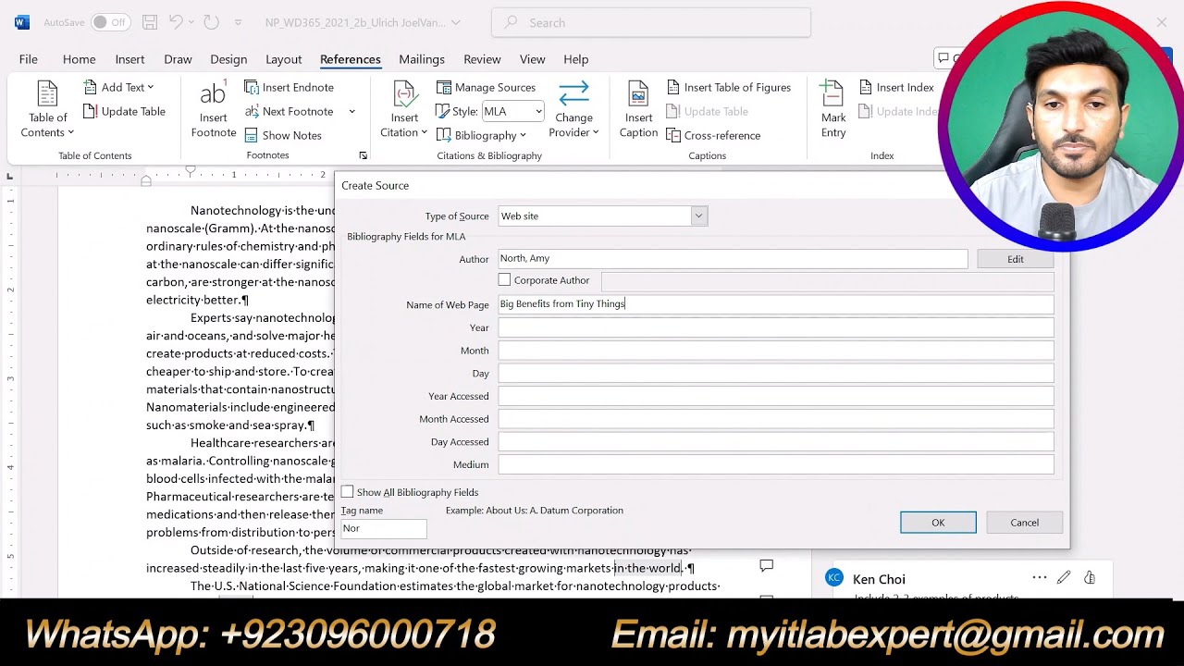Viewport: 1184px width, 666px height.
Task: Click Insert Endnote
Action: 289,87
